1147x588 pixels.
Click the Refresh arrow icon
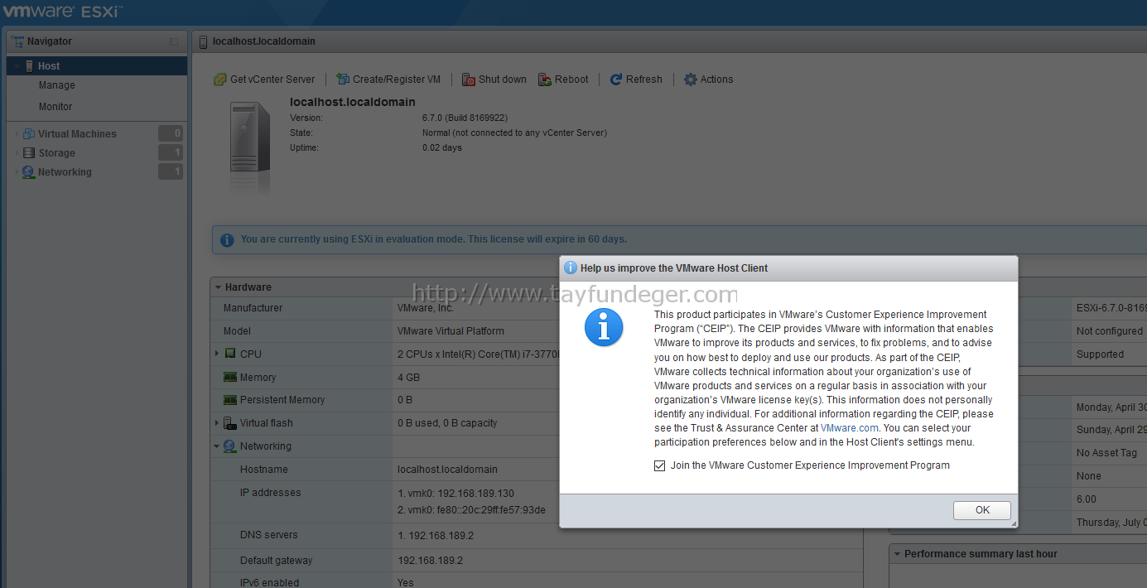(x=616, y=80)
